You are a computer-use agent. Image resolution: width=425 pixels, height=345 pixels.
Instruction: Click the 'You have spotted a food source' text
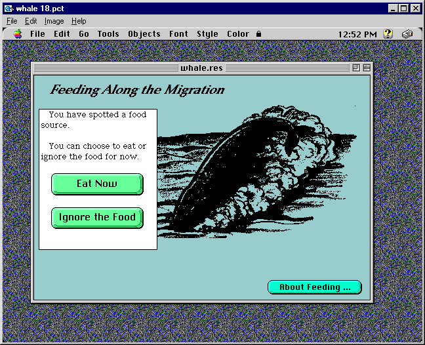pyautogui.click(x=94, y=120)
